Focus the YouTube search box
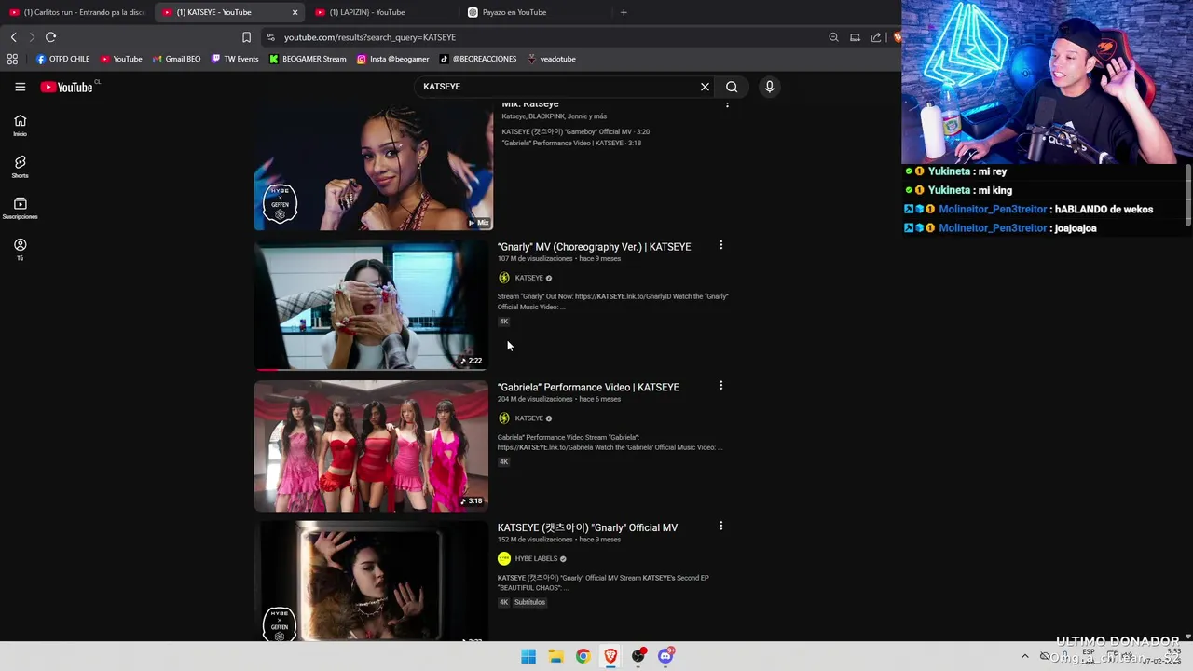The width and height of the screenshot is (1193, 671). point(557,87)
